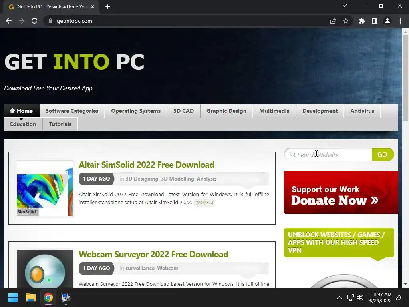
Task: Open the Graphic Design menu
Action: point(226,111)
